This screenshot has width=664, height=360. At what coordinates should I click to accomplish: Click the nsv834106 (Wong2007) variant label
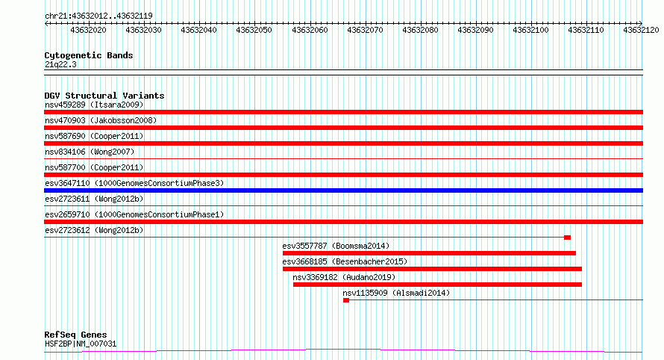click(90, 152)
